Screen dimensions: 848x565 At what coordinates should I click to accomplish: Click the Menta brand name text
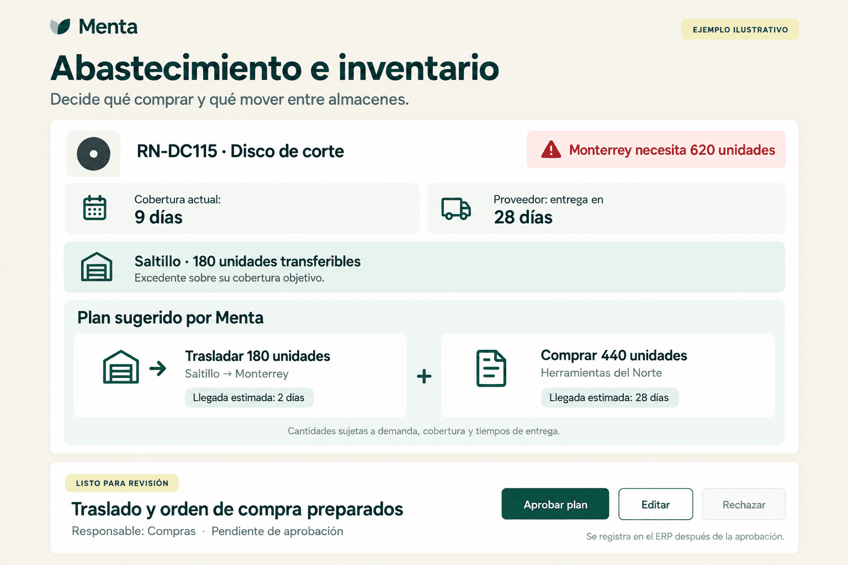[x=108, y=26]
